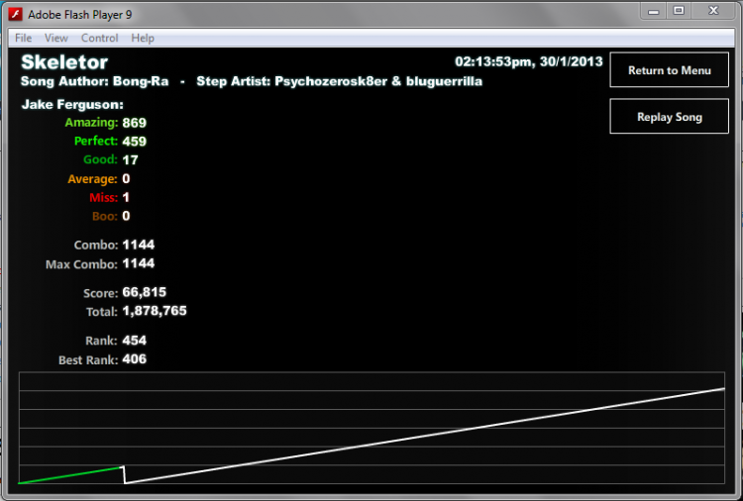Select the Amazing count 869

[x=135, y=123]
